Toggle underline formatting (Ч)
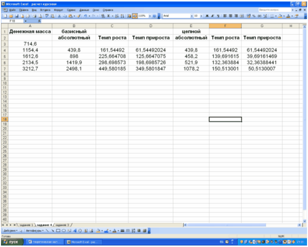Image resolution: width=308 pixels, height=247 pixels. point(218,16)
